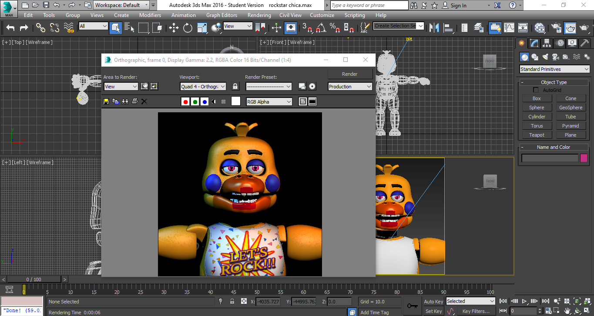
Task: Open the Cameras creation category
Action: point(556,57)
